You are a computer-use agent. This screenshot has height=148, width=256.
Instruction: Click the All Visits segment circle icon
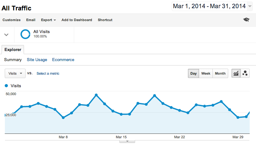tap(25, 34)
